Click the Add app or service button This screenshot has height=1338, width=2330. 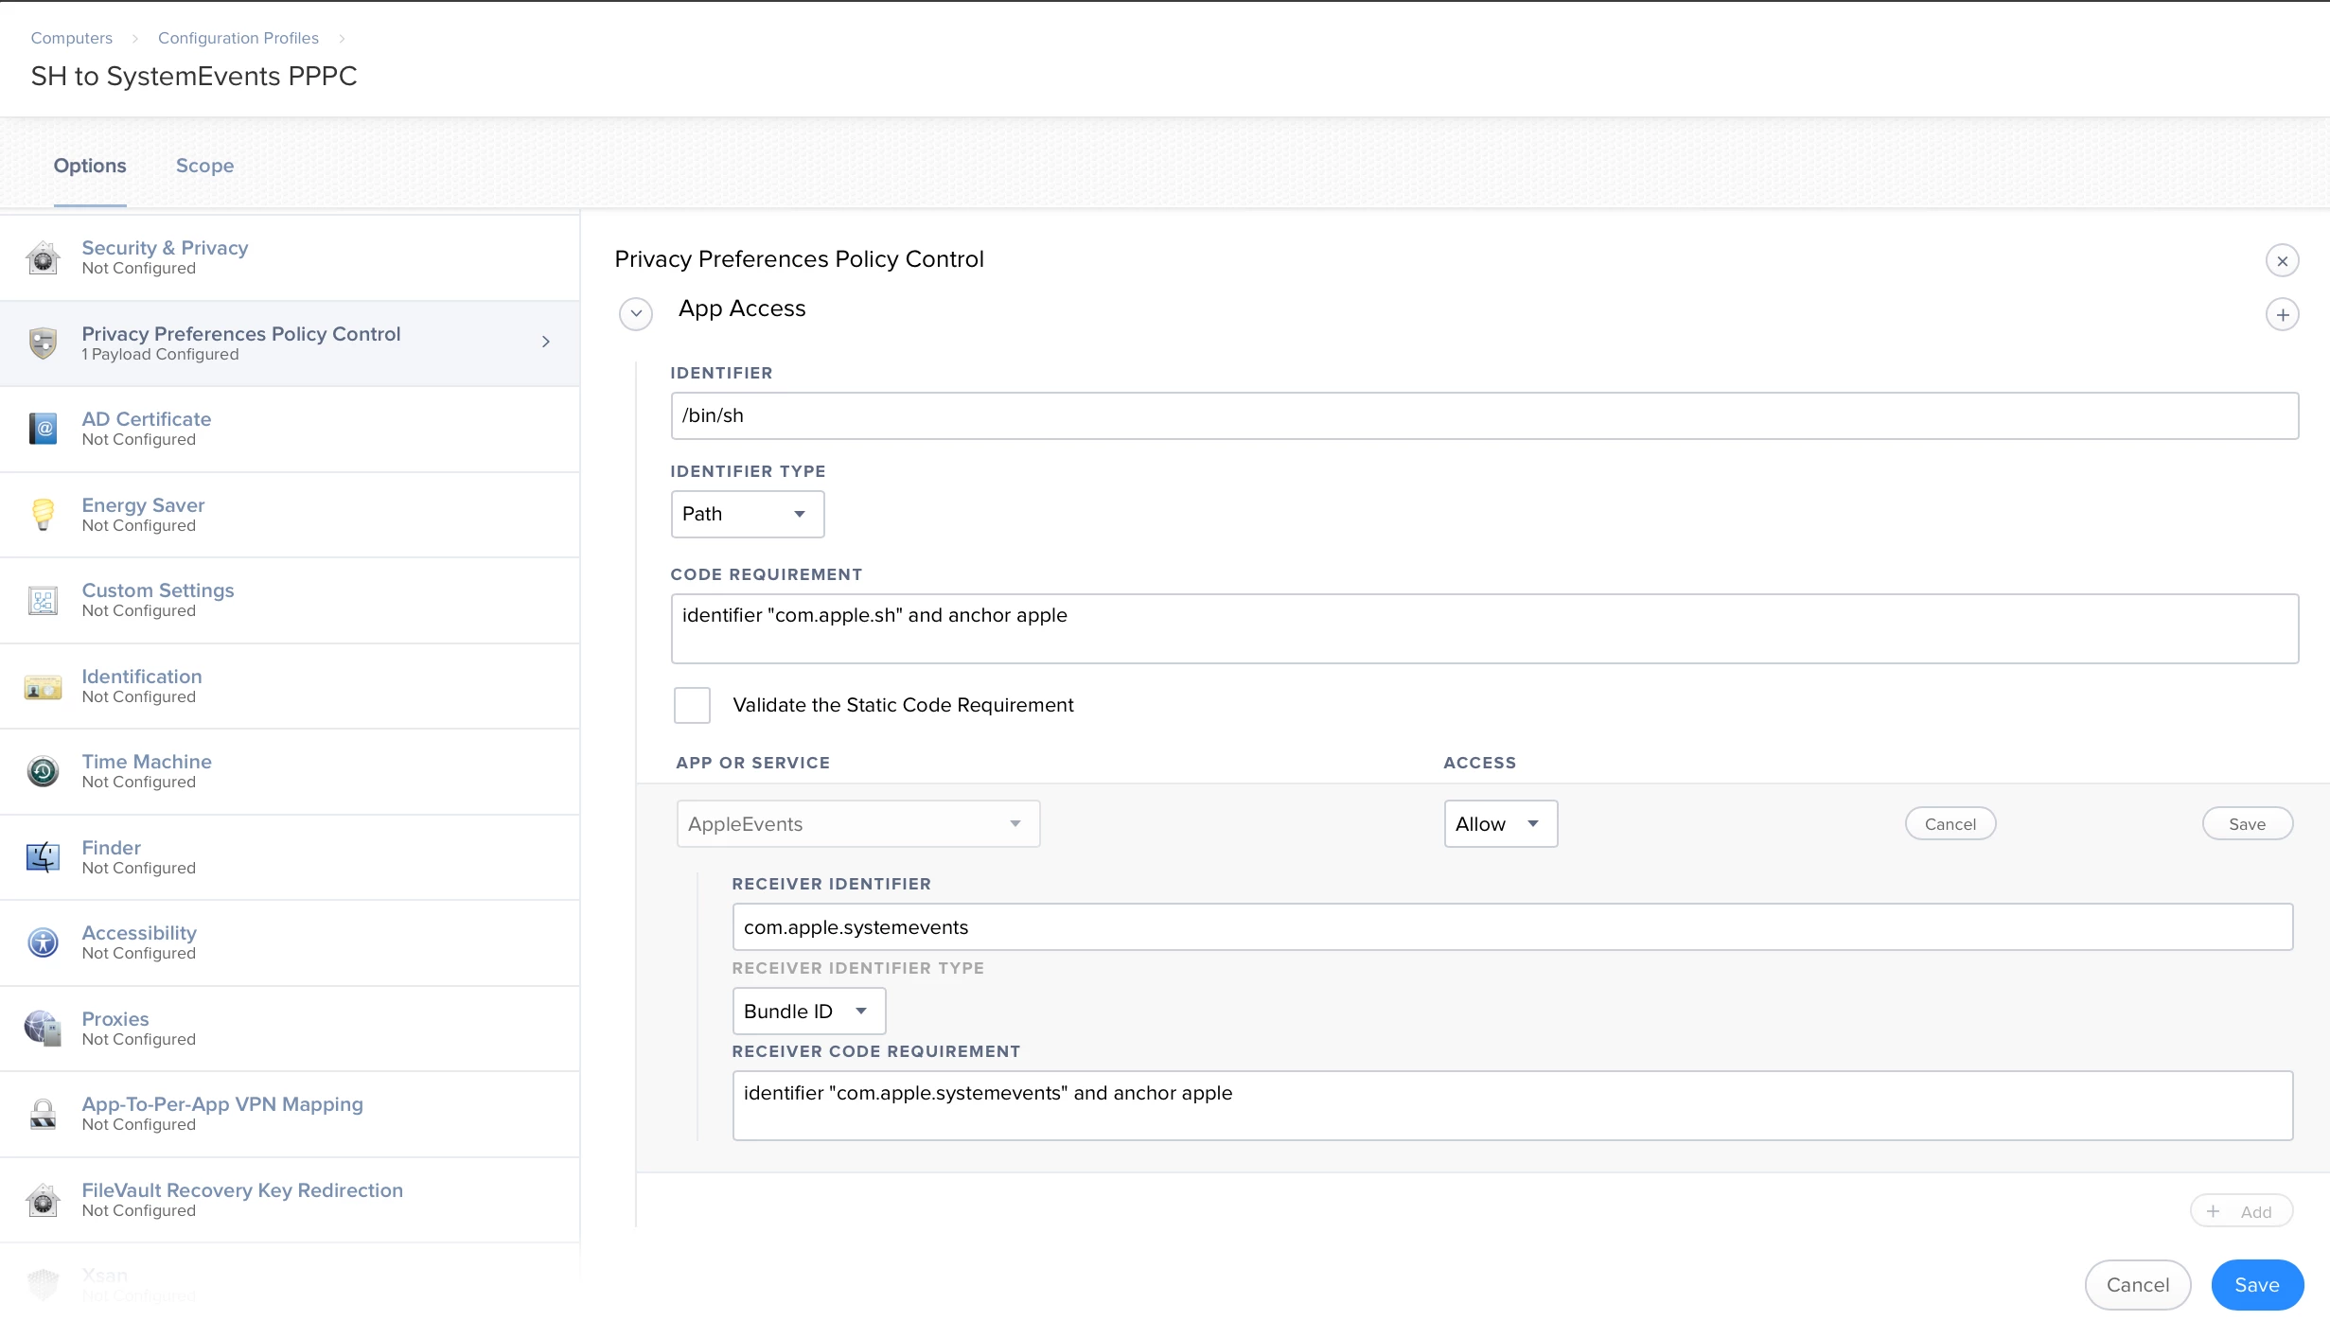(2242, 1211)
